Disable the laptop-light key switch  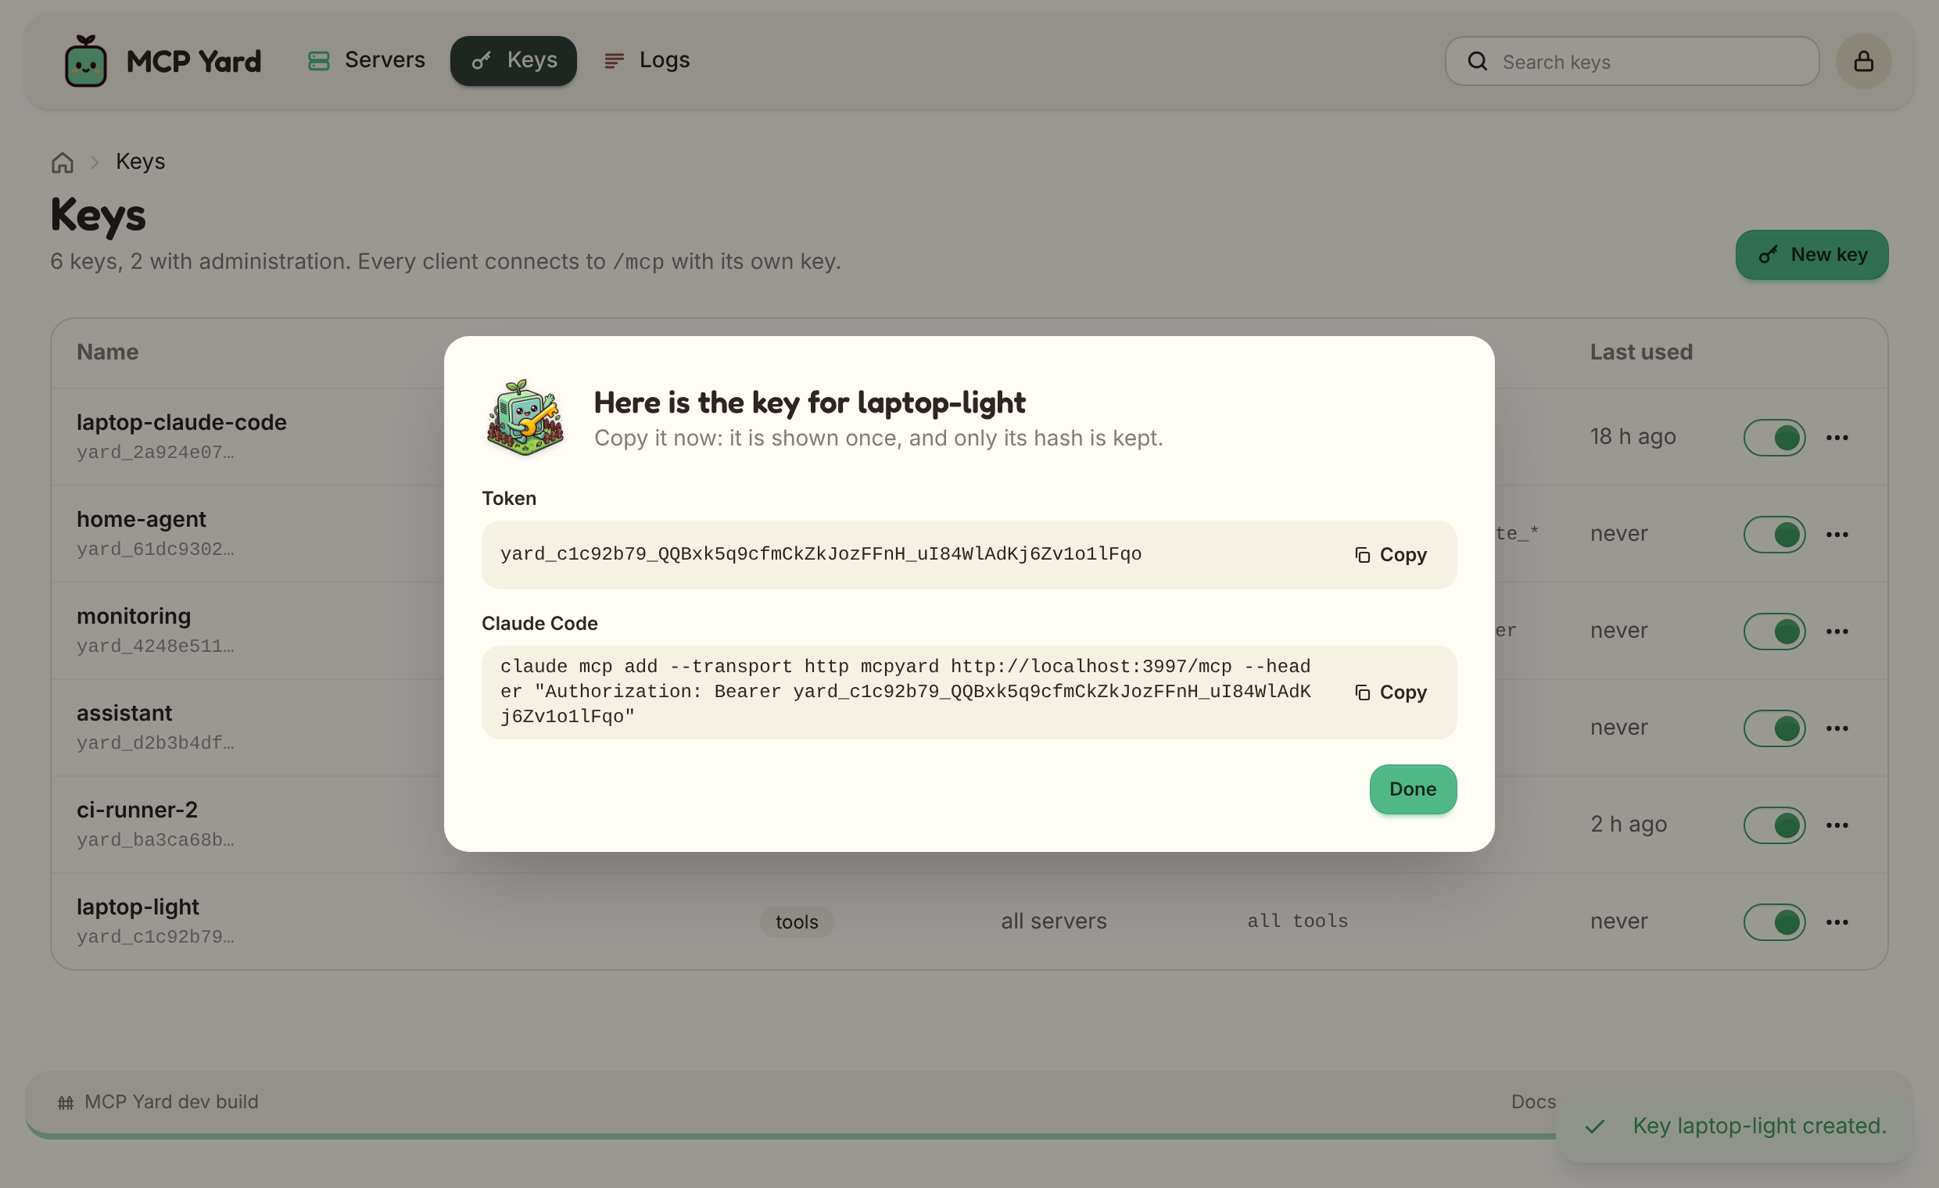(x=1774, y=921)
